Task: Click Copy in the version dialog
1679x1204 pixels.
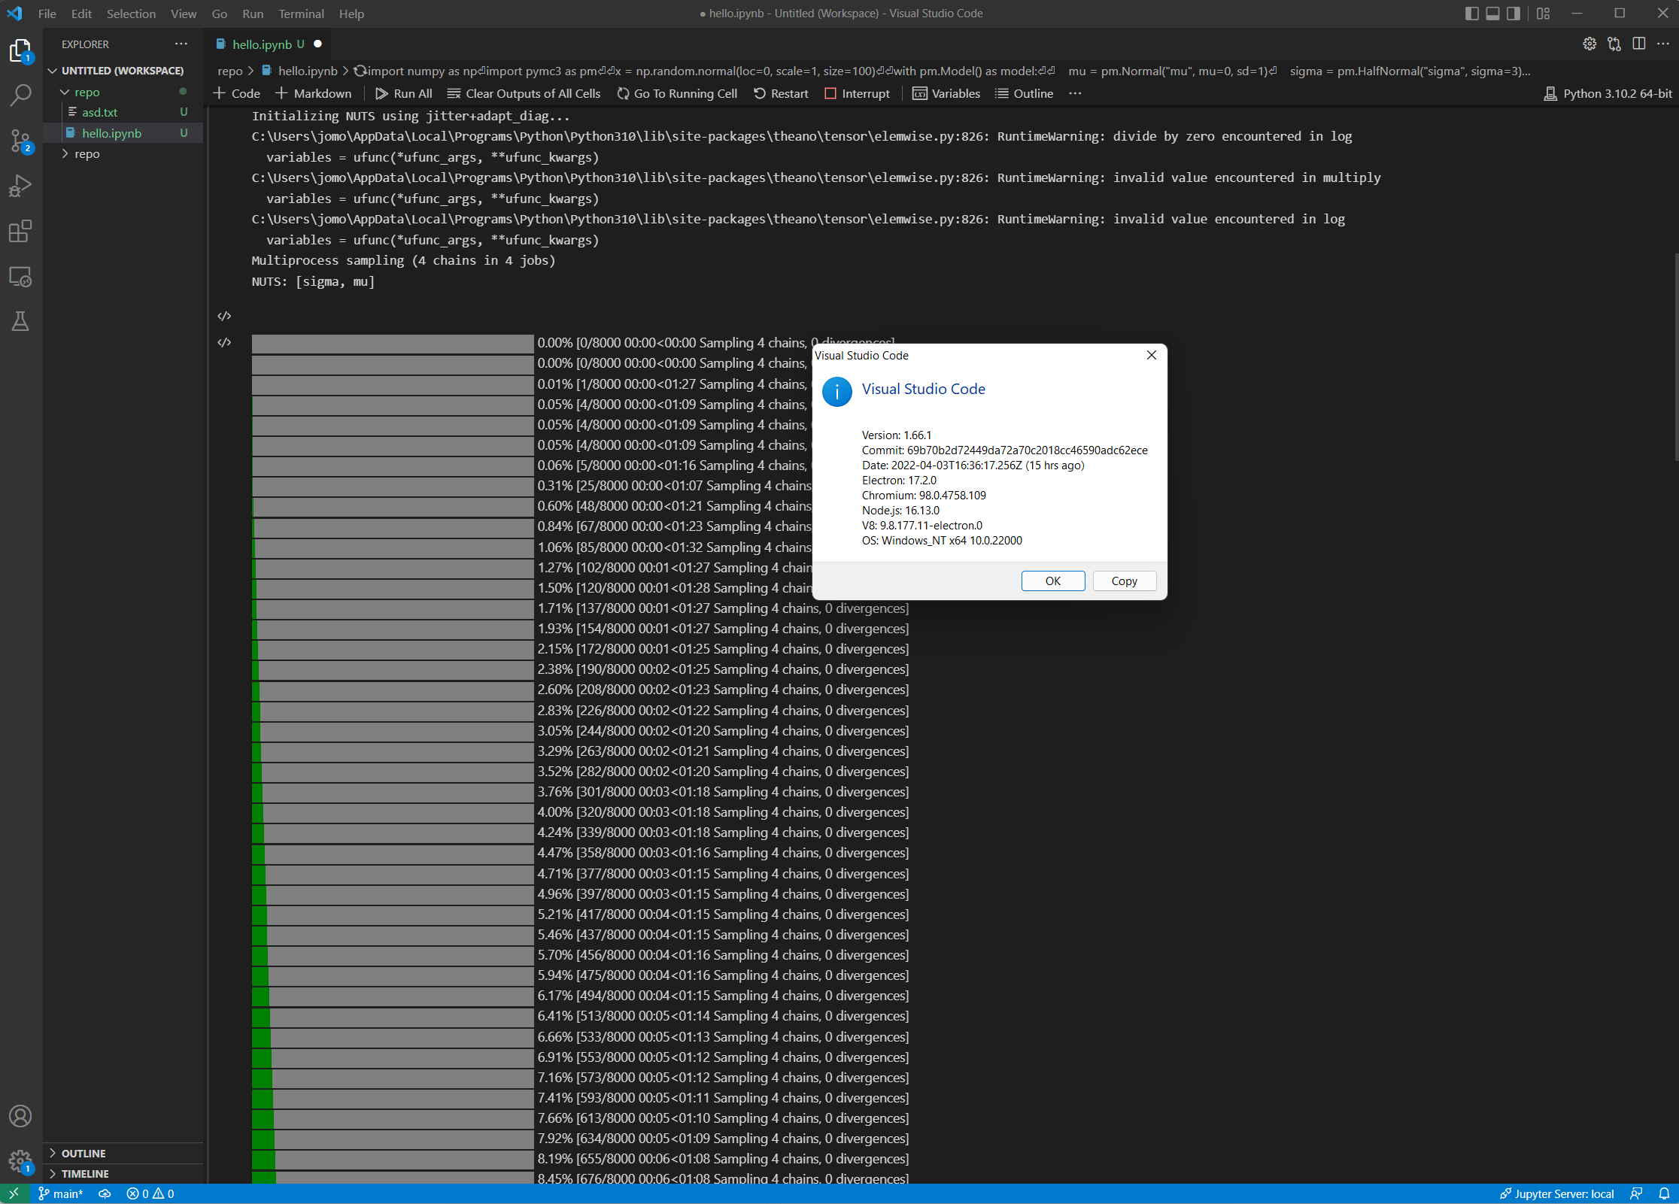Action: [1124, 581]
